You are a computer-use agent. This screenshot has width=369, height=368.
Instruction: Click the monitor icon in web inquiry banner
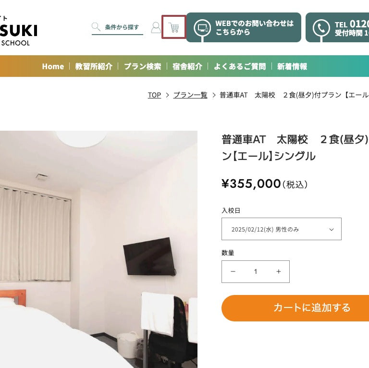(x=202, y=28)
